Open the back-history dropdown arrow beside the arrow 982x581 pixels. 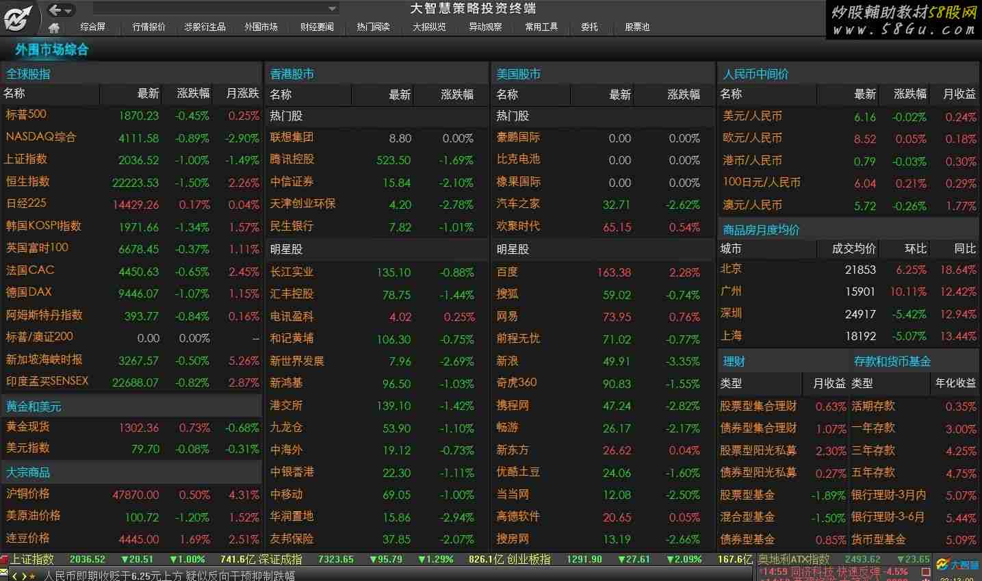(69, 10)
